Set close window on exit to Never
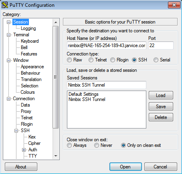This screenshot has width=182, height=174. click(x=97, y=145)
